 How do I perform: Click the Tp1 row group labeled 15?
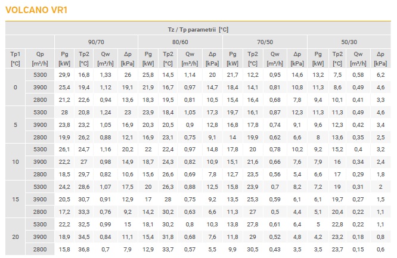[15, 199]
